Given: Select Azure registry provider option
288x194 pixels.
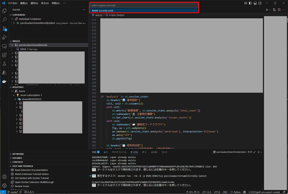Looking at the screenshot, I should coord(144,11).
